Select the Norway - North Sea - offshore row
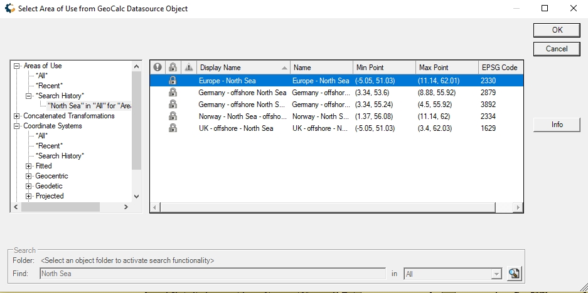The image size is (588, 293). tap(336, 116)
